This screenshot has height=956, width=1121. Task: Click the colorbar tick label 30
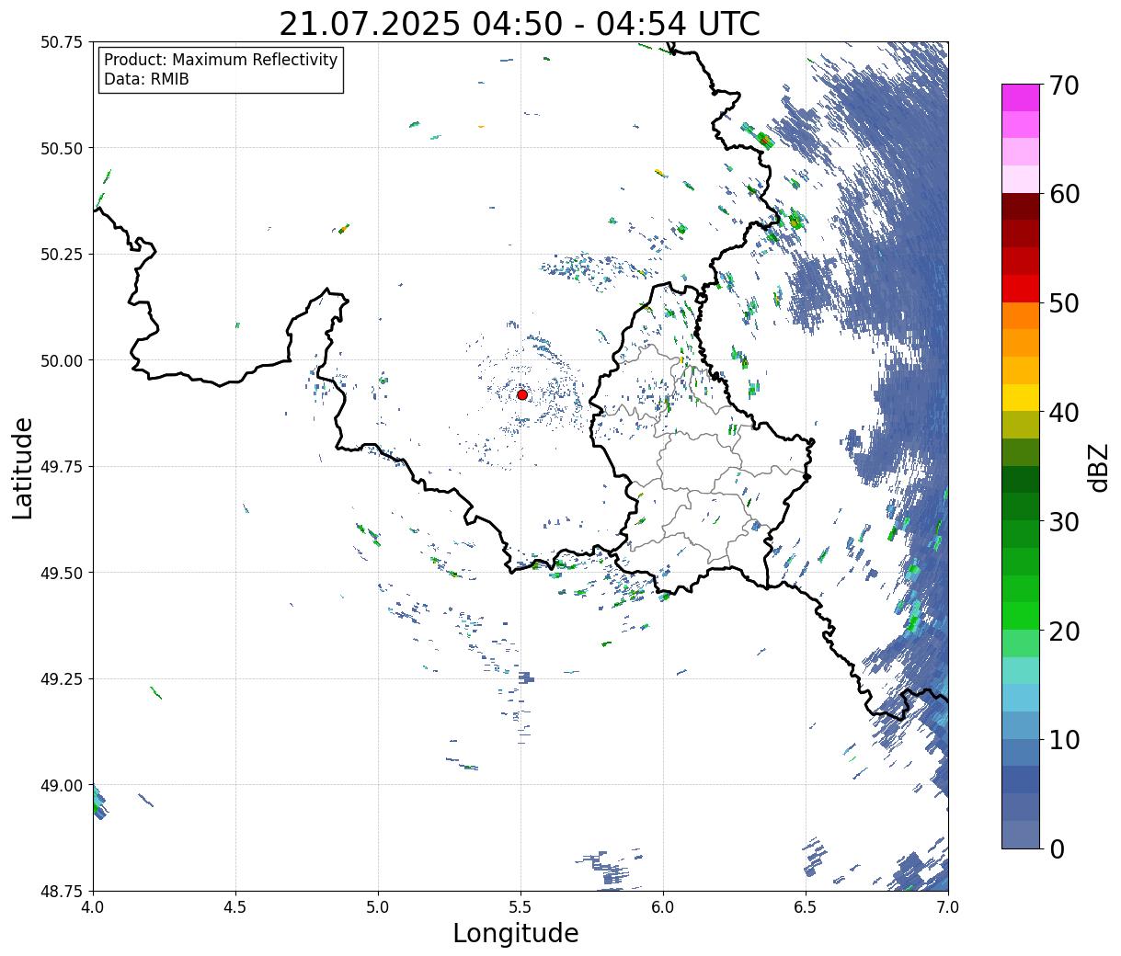1063,521
